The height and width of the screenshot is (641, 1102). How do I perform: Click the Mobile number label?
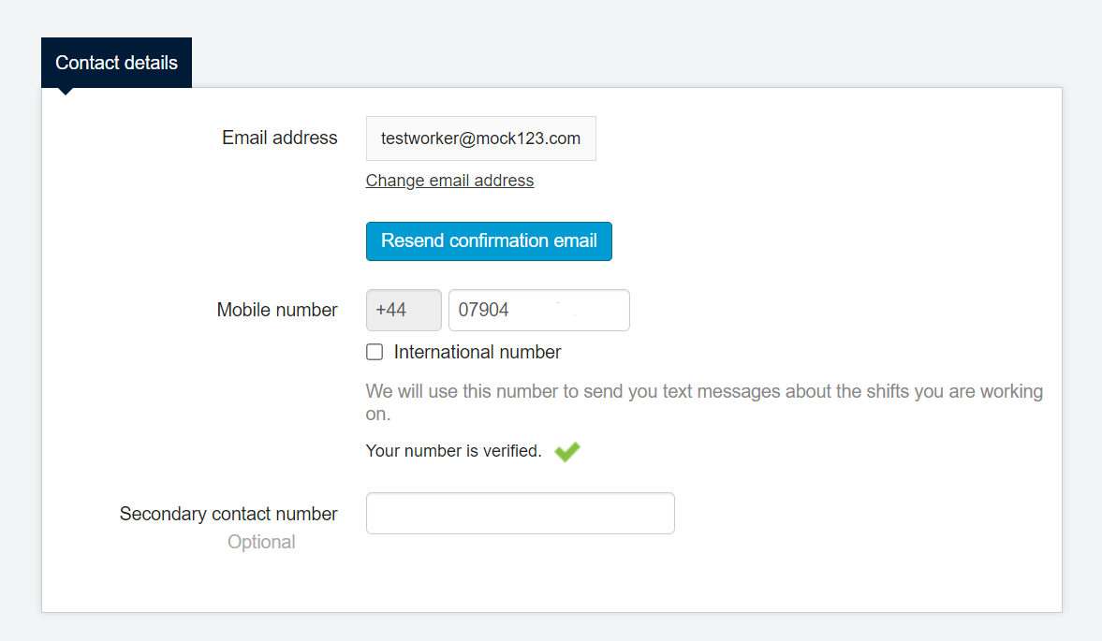click(x=277, y=310)
